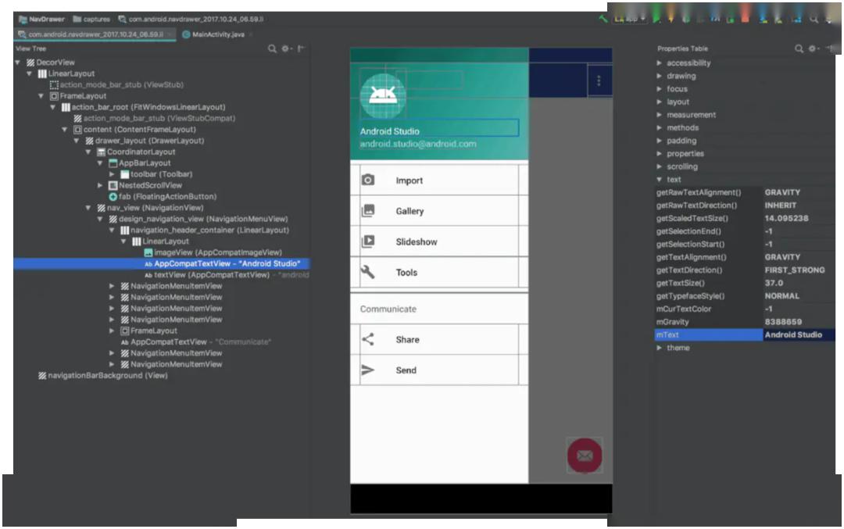Switch to the MainActivity.java tab
844x529 pixels.
pos(215,34)
